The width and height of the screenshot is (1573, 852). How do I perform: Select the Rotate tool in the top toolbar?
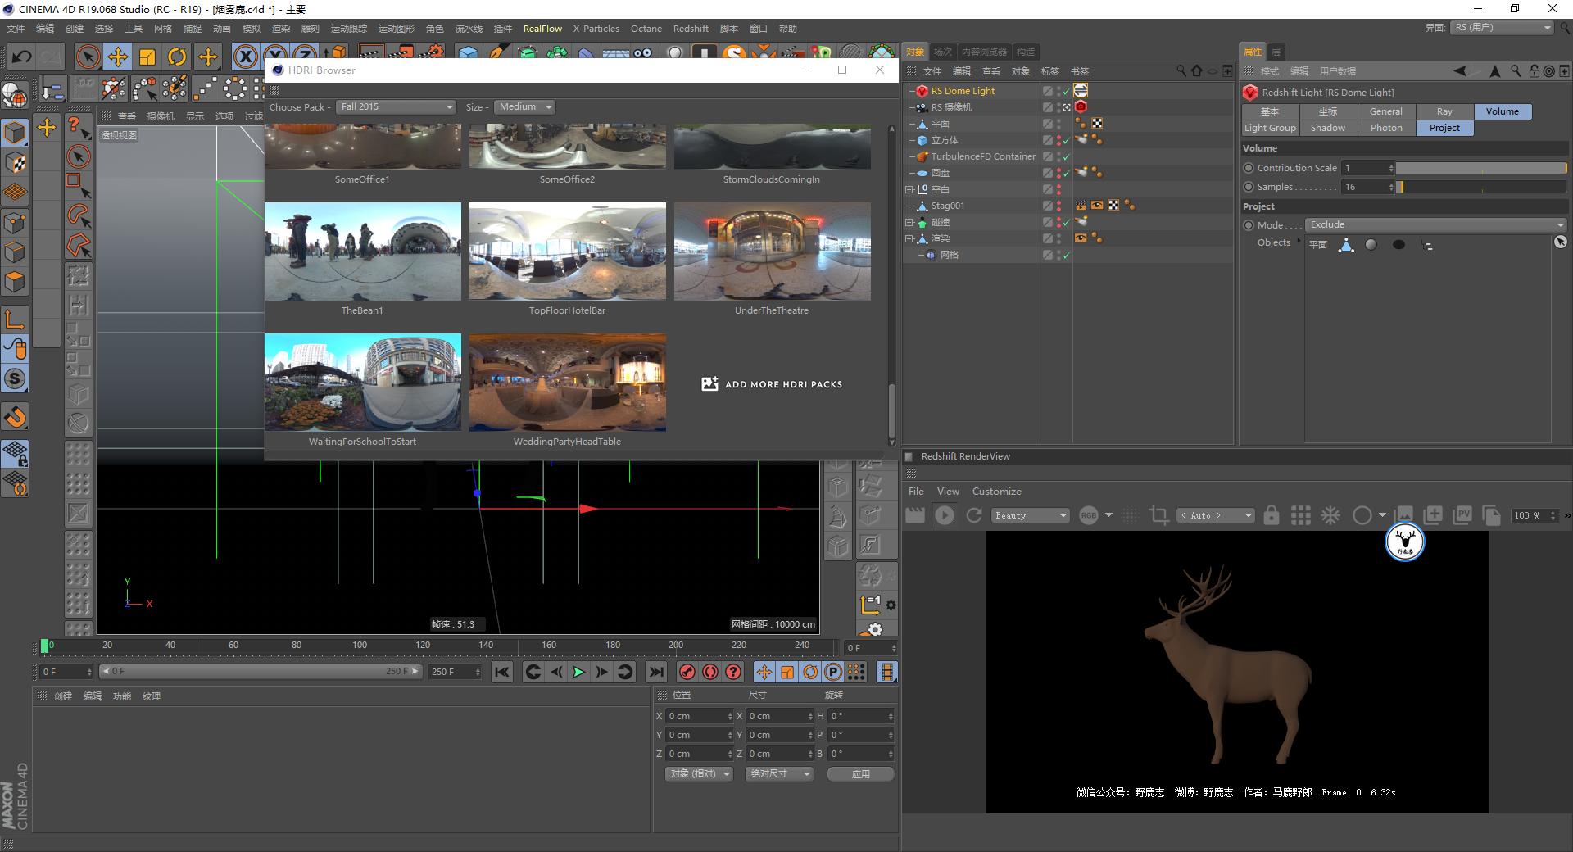pos(178,57)
